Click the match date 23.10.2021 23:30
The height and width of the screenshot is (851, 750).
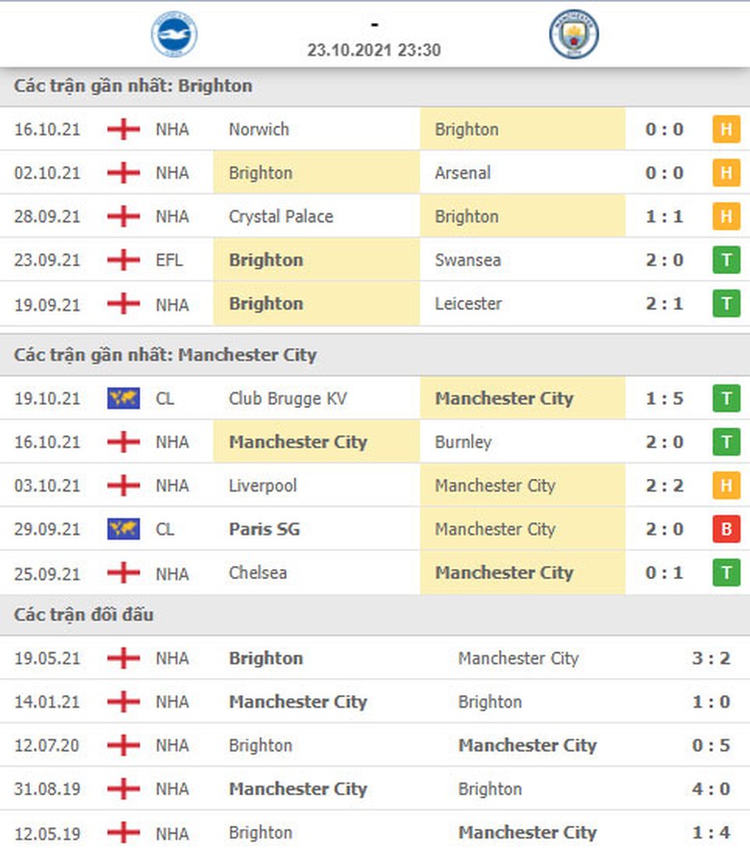pos(375,50)
